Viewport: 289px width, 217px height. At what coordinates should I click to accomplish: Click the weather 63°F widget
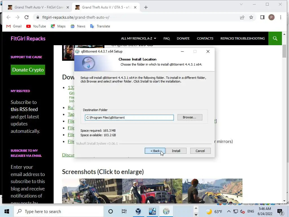[x=214, y=211]
